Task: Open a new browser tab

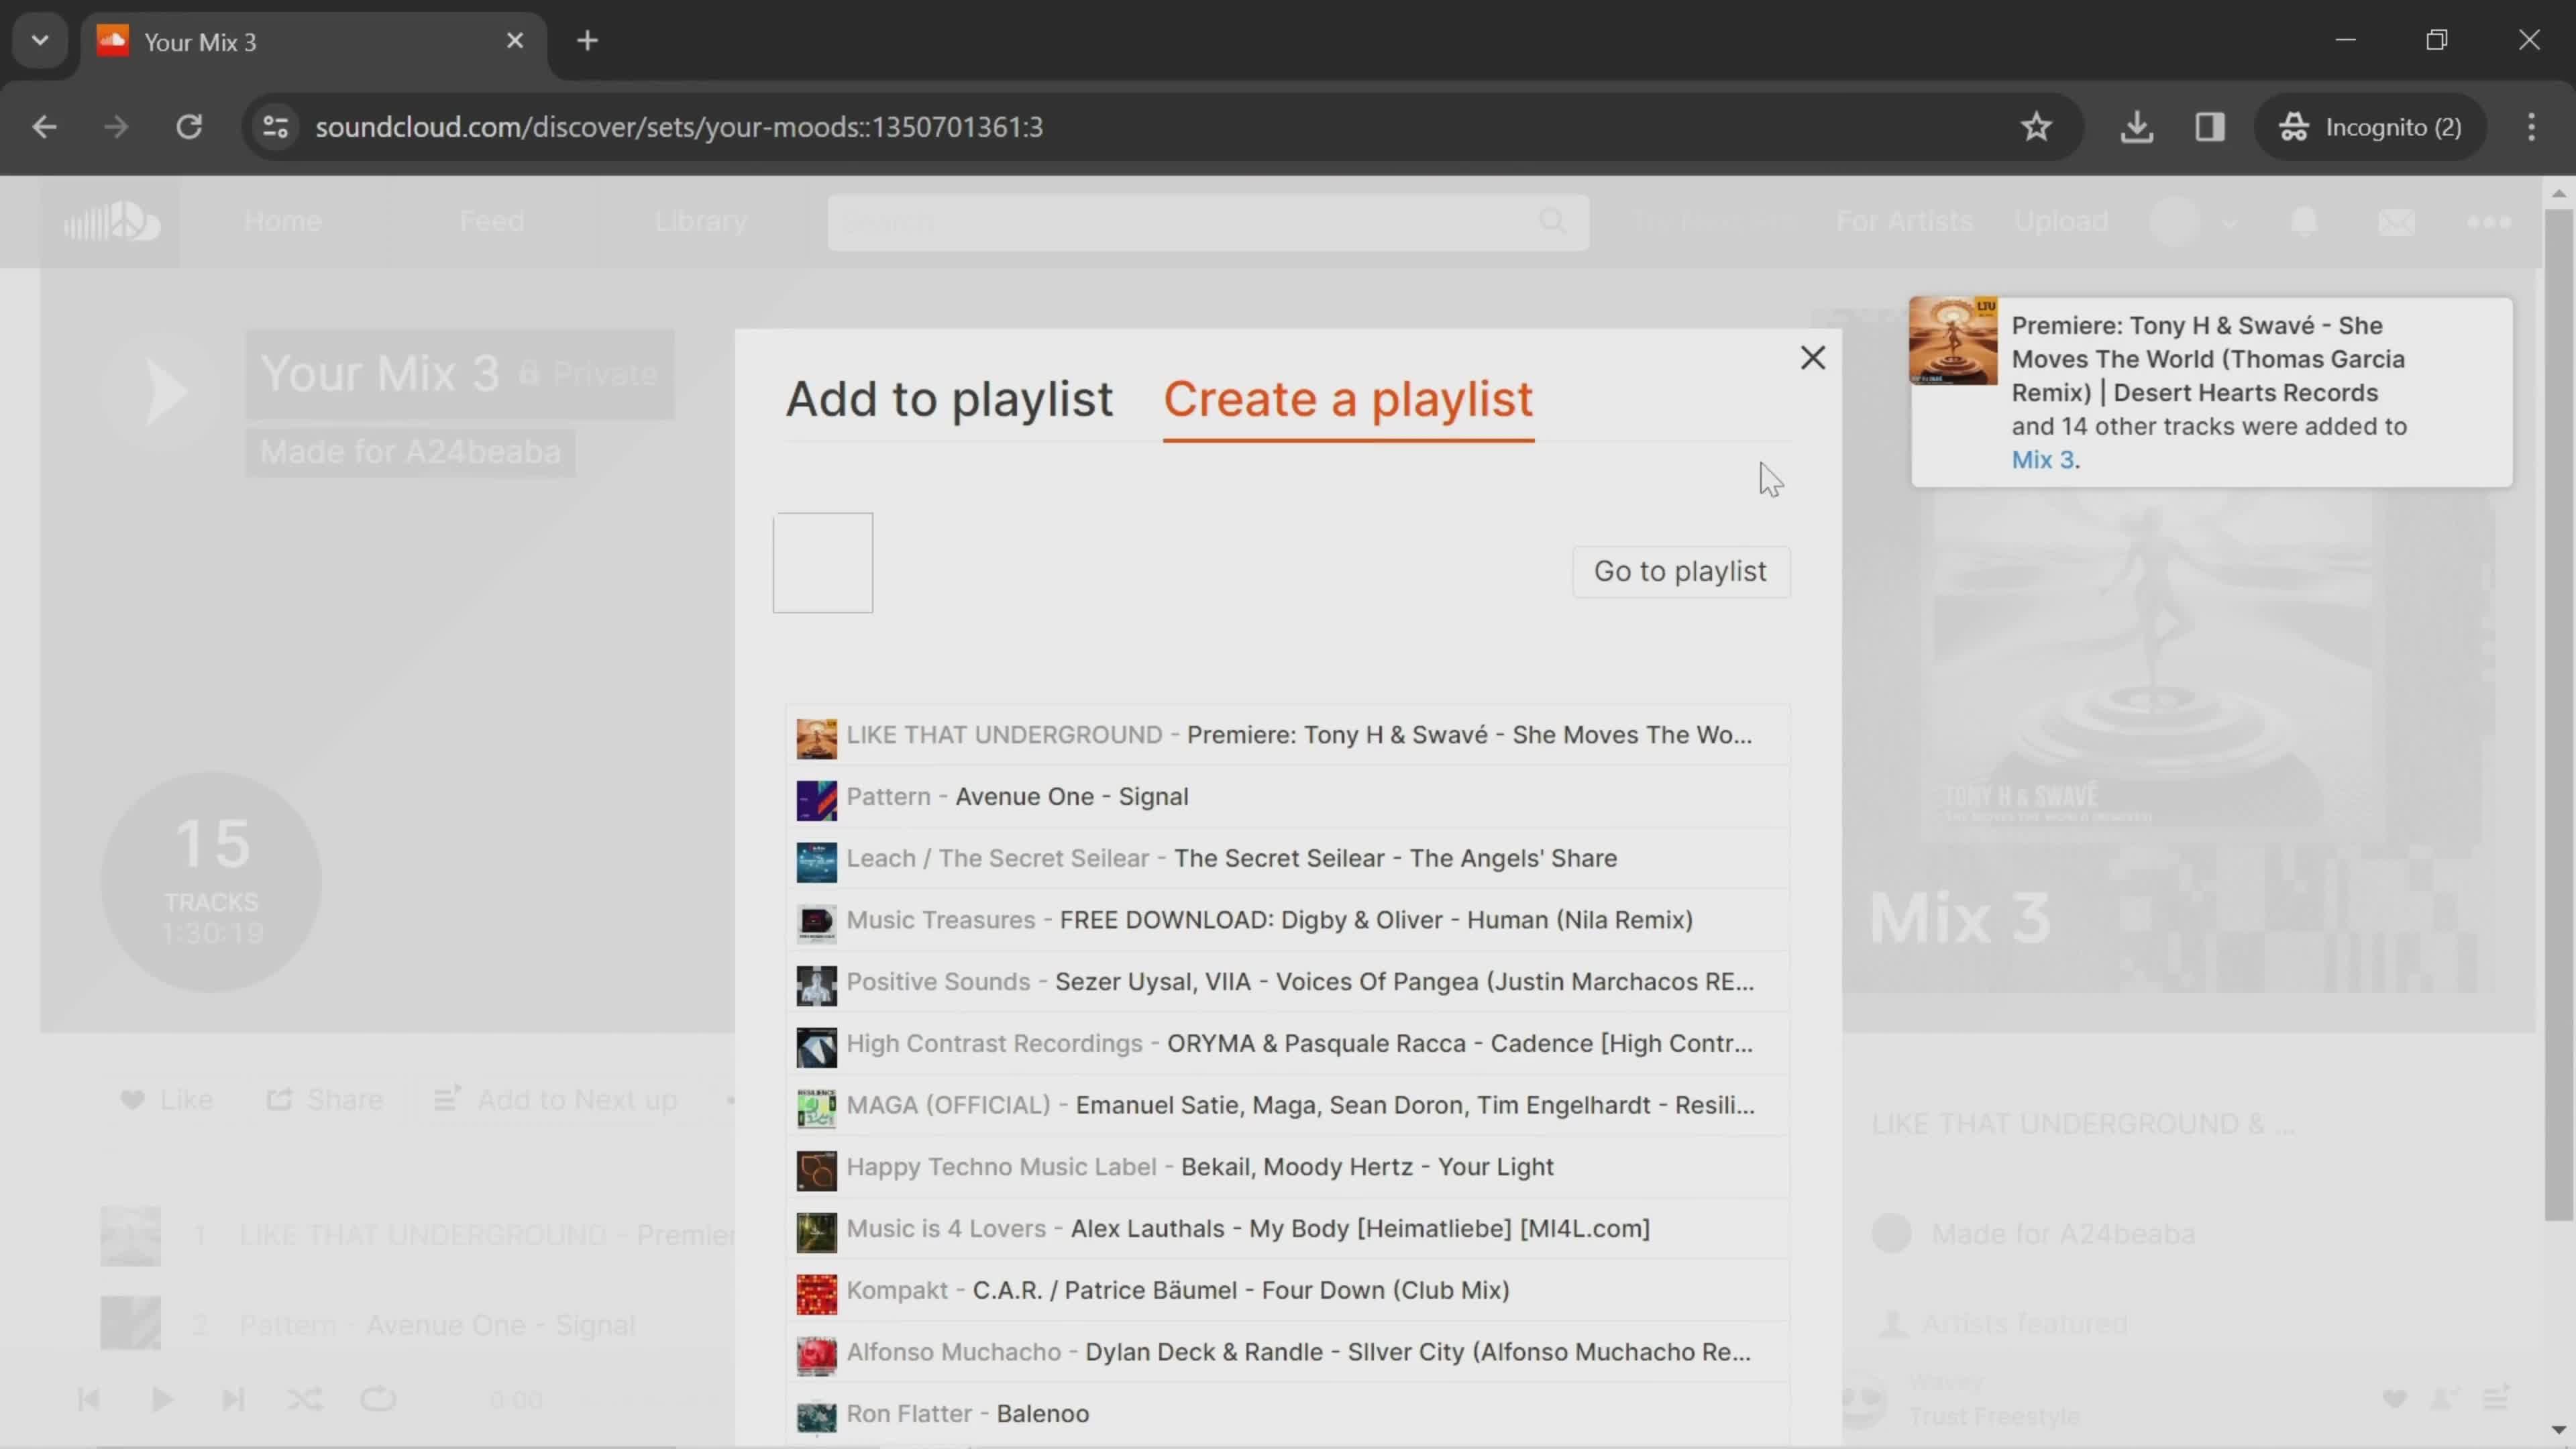Action: [588, 41]
